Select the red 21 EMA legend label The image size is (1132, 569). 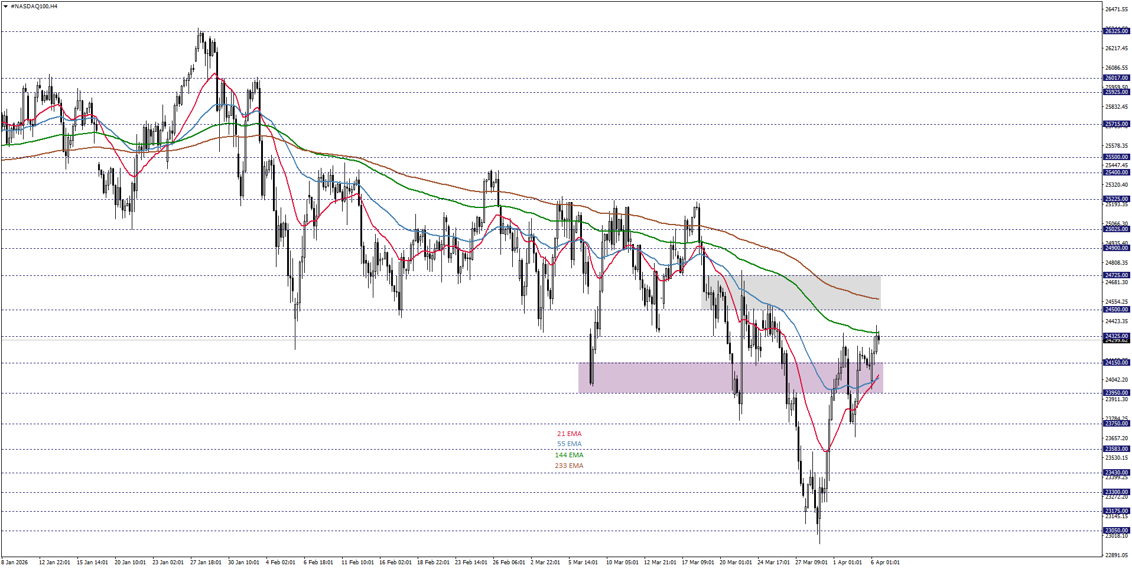(568, 434)
